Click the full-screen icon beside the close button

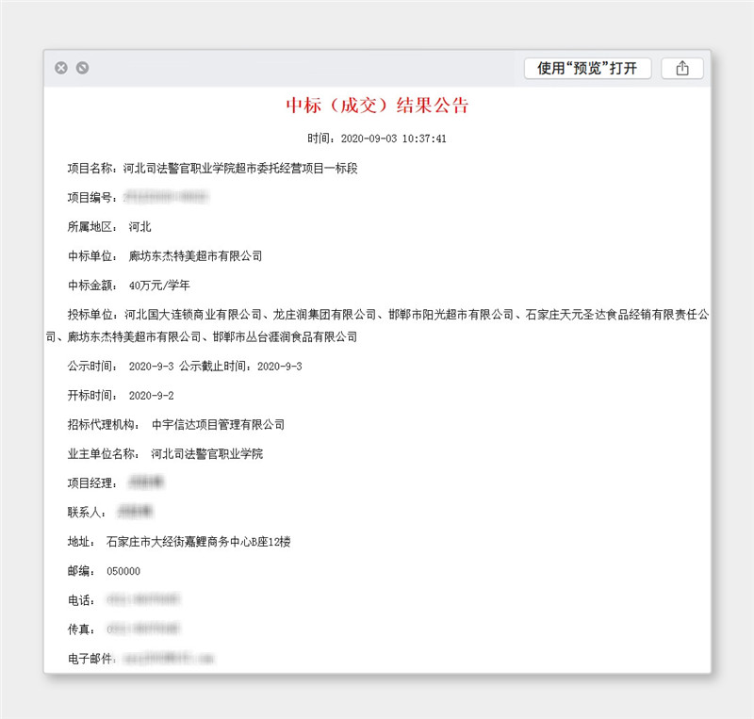[x=83, y=68]
